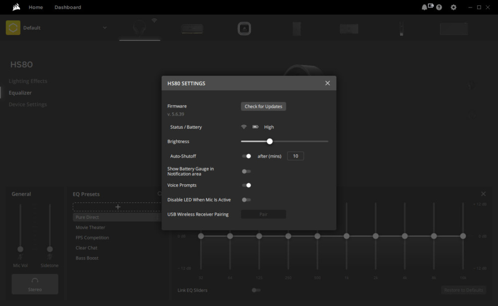Click firmware version v. 5.6.39 text
The height and width of the screenshot is (306, 498).
[x=176, y=114]
